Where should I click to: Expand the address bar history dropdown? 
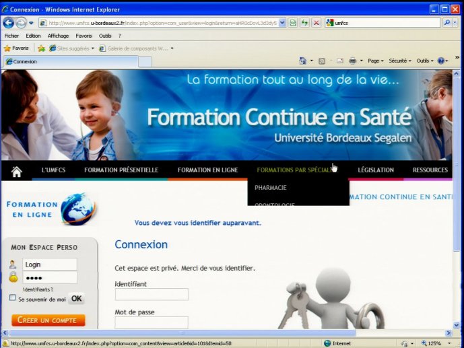(282, 23)
